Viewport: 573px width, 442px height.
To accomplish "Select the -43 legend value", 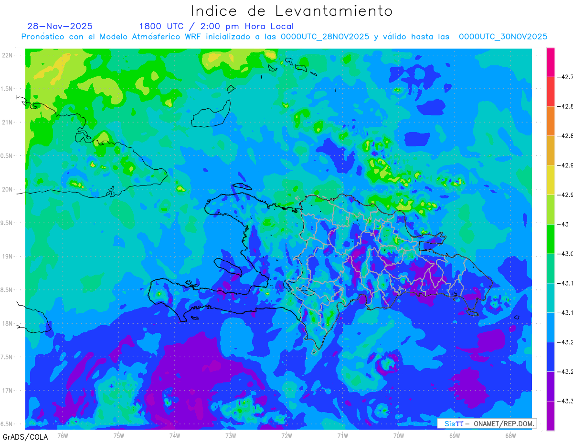I will click(564, 224).
